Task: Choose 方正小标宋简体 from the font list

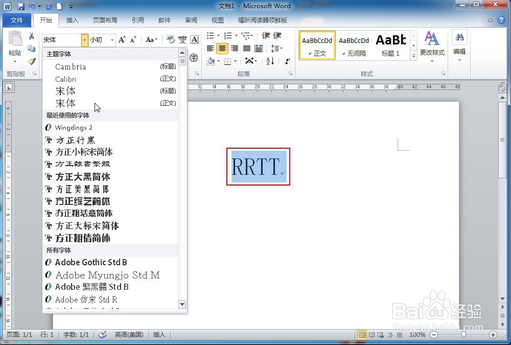Action: pyautogui.click(x=110, y=152)
